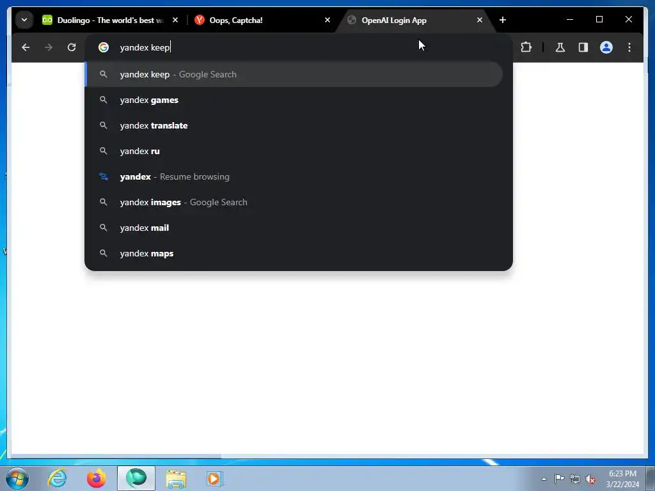Image resolution: width=655 pixels, height=491 pixels.
Task: Open the Windows Start menu
Action: (17, 478)
